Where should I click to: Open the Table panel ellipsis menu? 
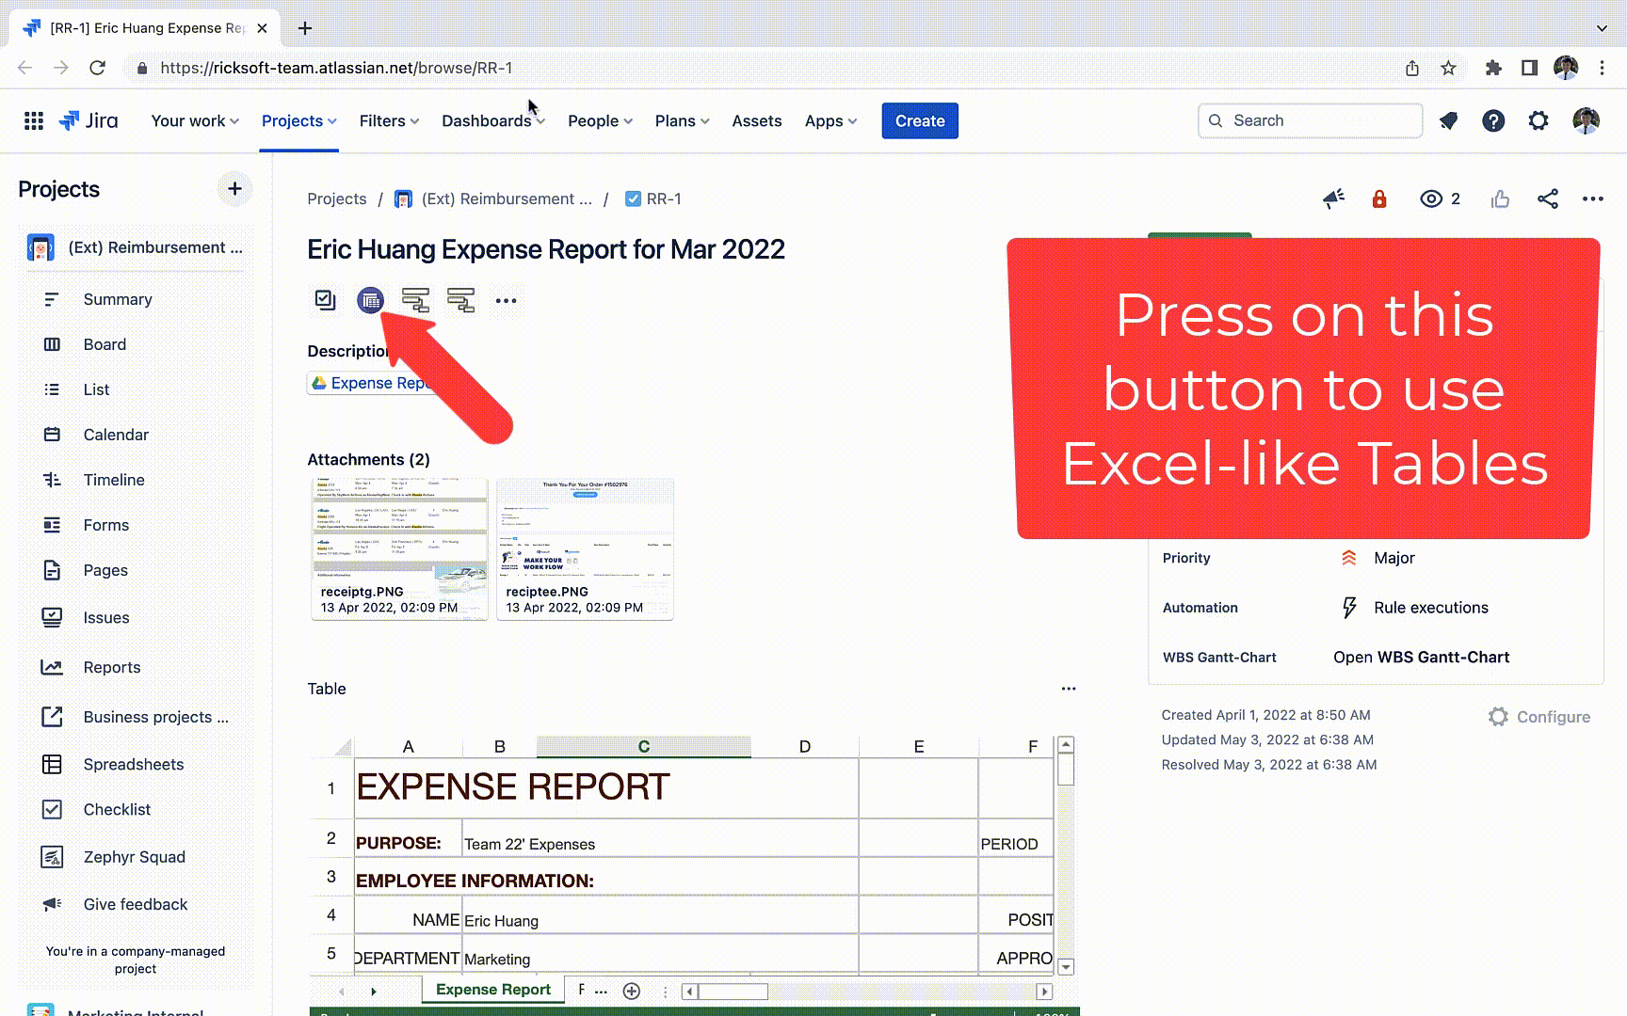coord(1069,689)
